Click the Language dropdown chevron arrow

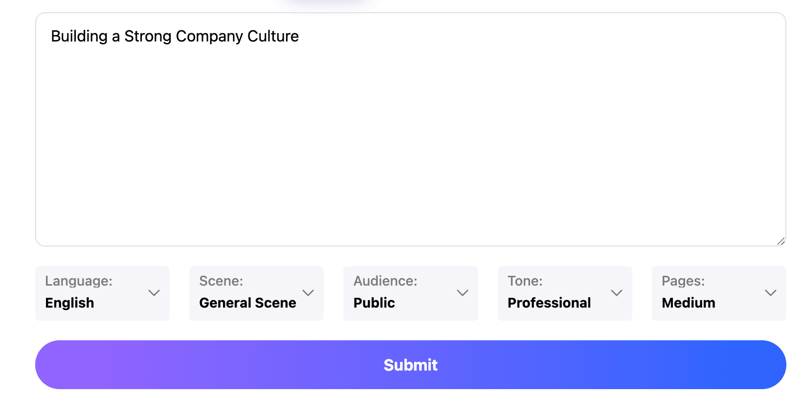(154, 293)
